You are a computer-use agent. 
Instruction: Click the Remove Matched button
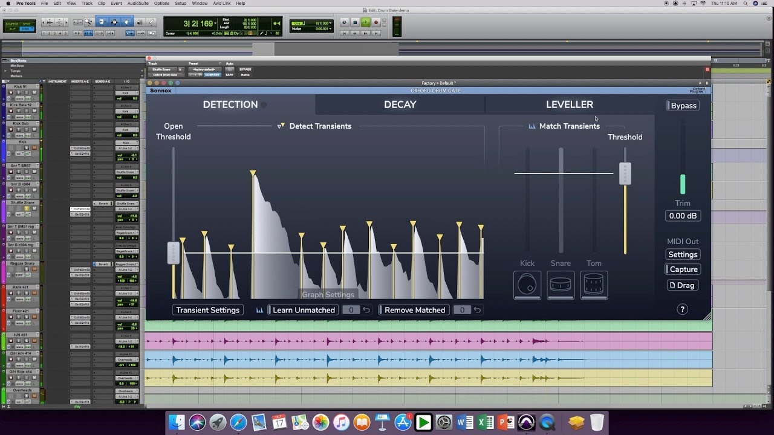click(x=414, y=310)
